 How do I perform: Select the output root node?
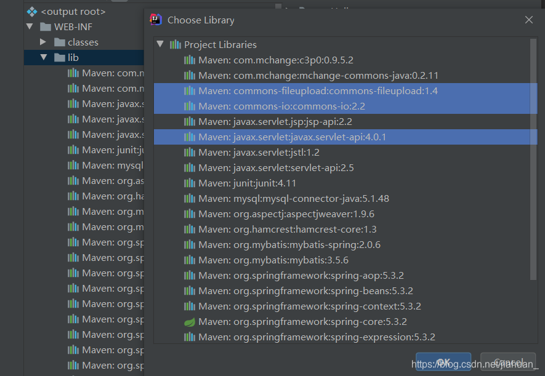tap(73, 12)
